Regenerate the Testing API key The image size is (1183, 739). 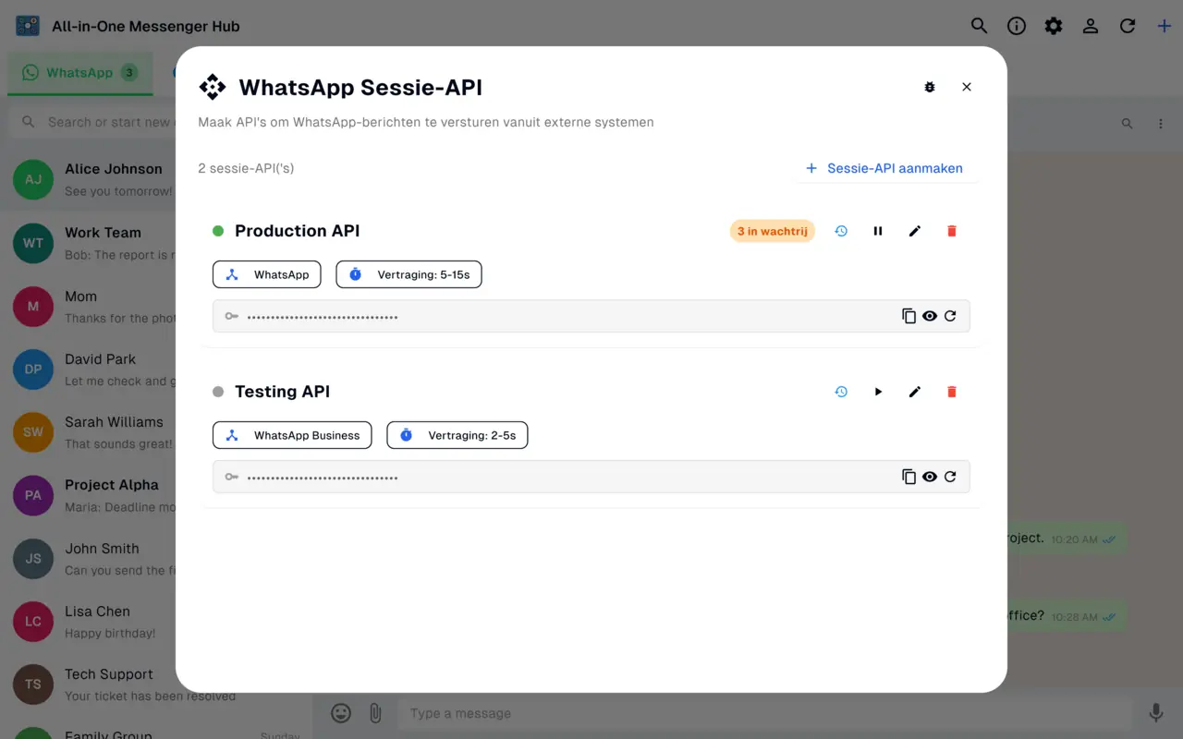950,477
